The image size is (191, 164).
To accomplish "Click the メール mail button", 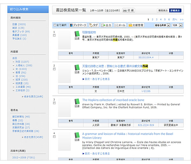I will click(x=120, y=25).
